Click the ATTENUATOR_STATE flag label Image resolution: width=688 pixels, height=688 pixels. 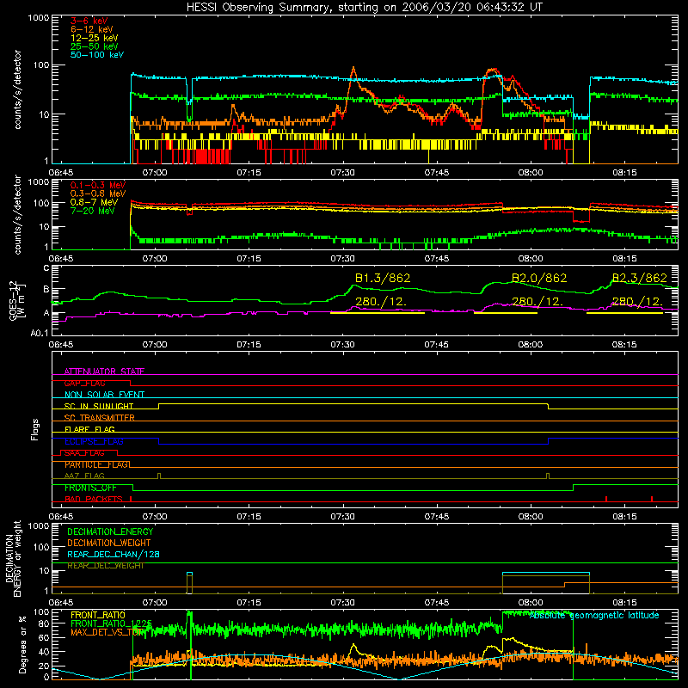click(104, 372)
